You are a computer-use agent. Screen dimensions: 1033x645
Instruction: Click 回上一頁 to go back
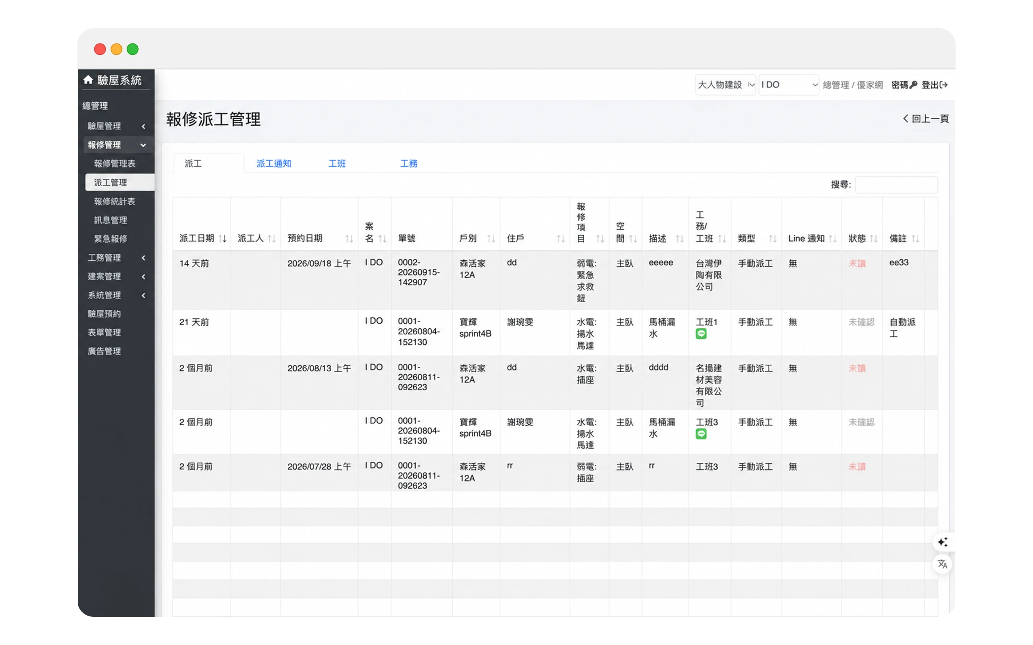(925, 118)
